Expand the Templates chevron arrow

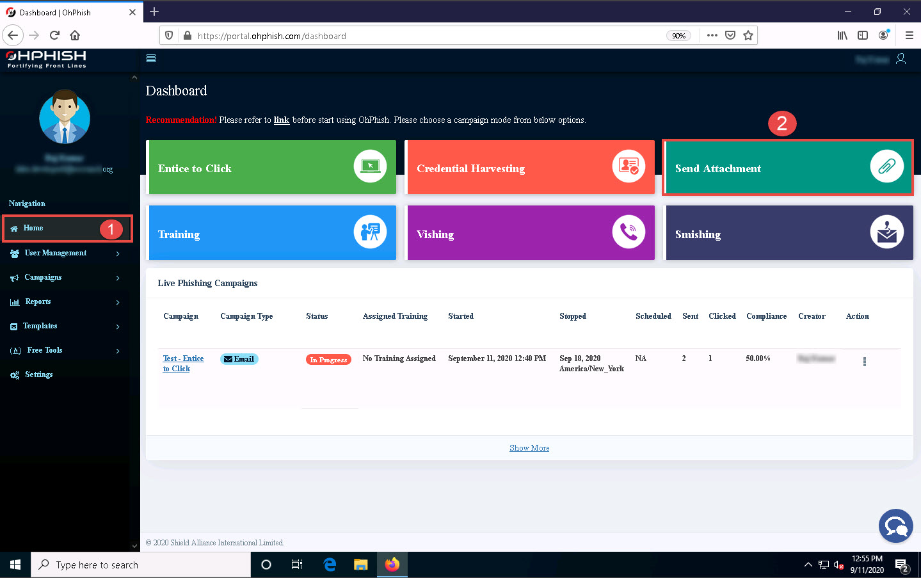[118, 326]
